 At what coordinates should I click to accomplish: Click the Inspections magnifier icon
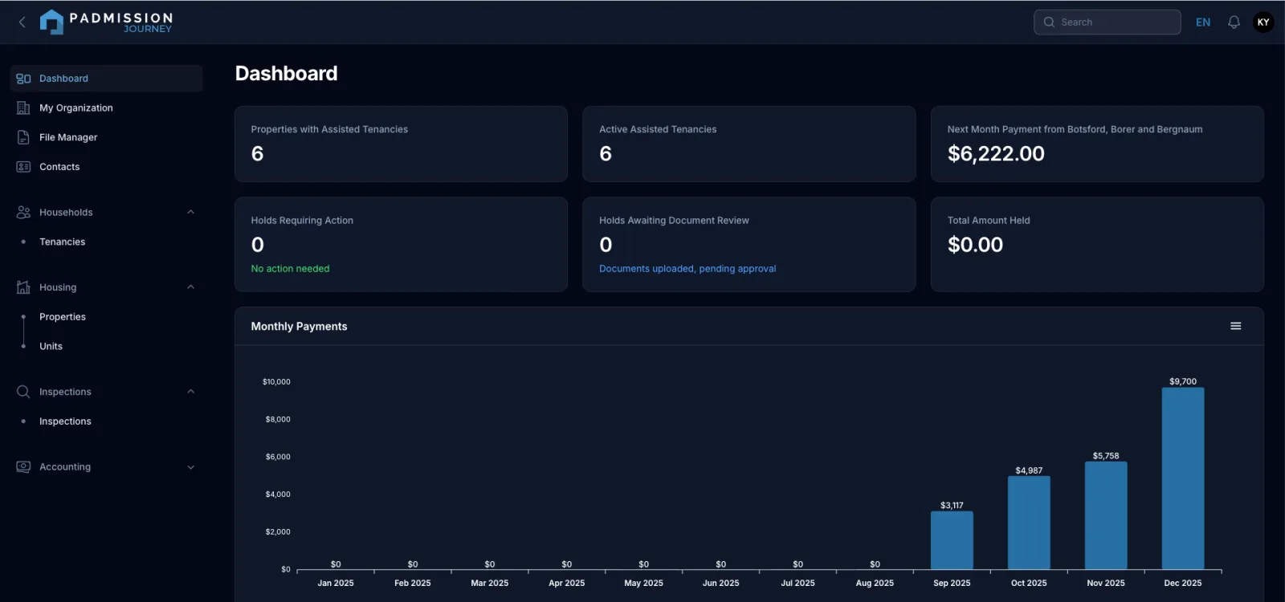click(23, 392)
